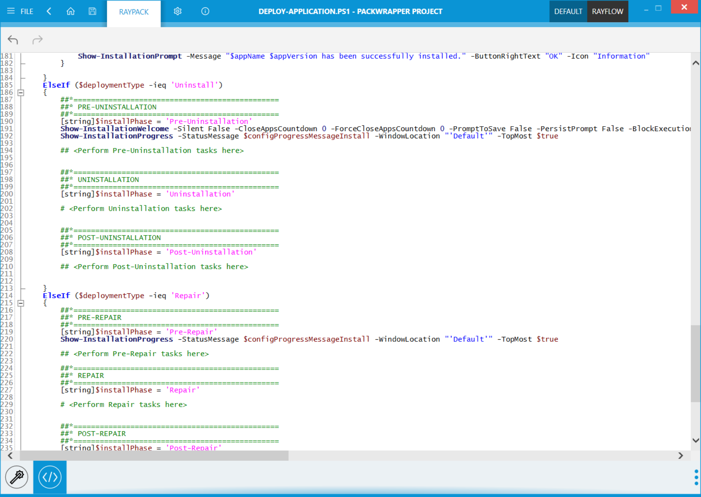Collapse the Uninstall block at line 186
The image size is (701, 497).
21,93
